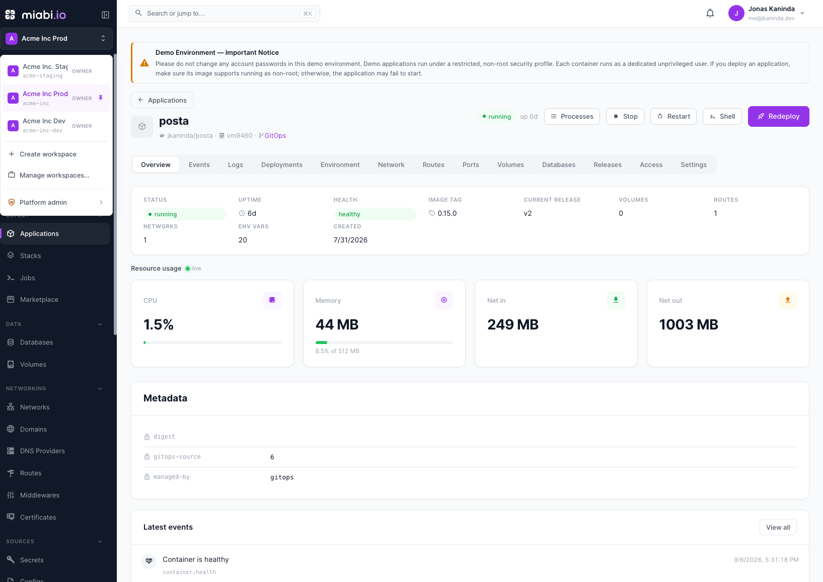The image size is (823, 582).
Task: Click the Jonas Kaninda avatar
Action: (x=736, y=13)
